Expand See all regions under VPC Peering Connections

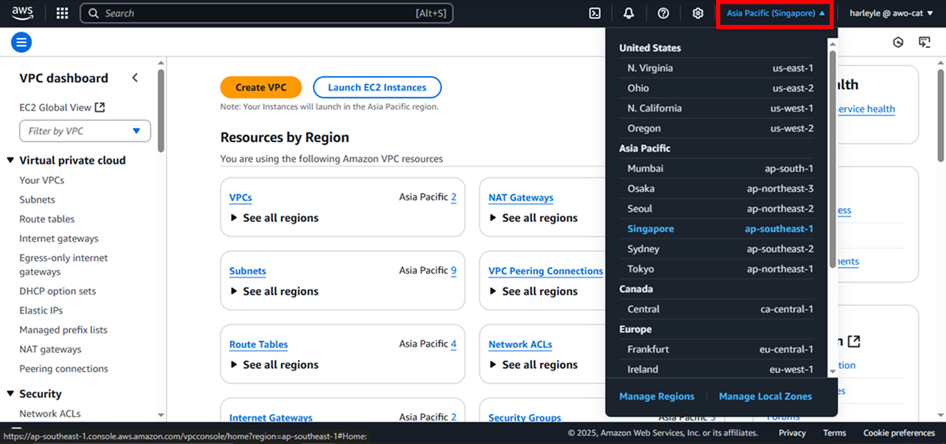(x=533, y=291)
